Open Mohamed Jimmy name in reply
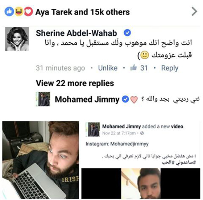This screenshot has width=203, height=200. 87,100
